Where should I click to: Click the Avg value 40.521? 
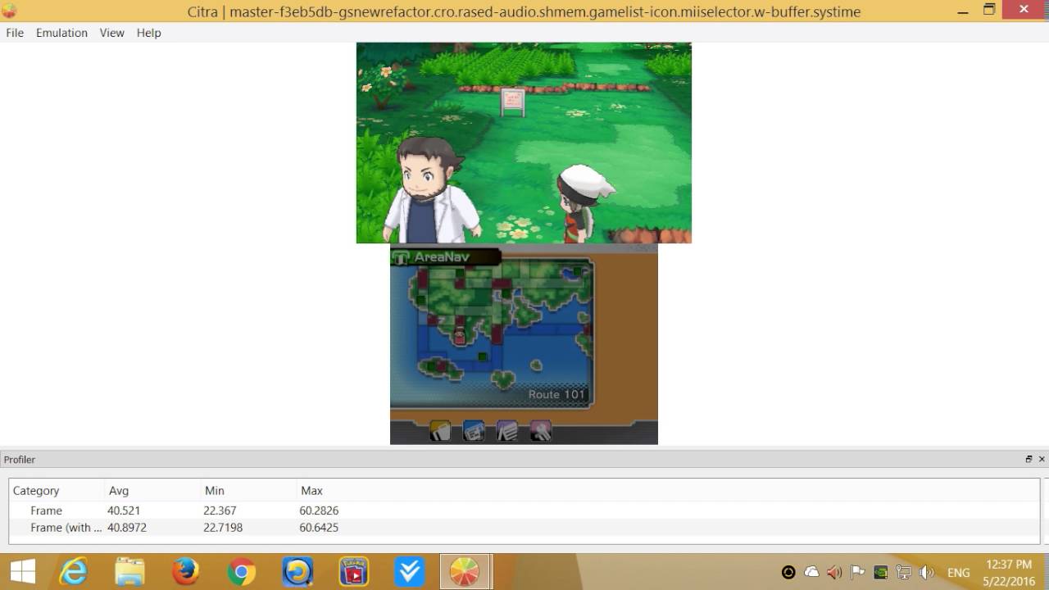coord(125,511)
